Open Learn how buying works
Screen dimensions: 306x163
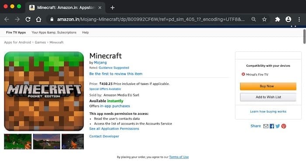pyautogui.click(x=268, y=112)
